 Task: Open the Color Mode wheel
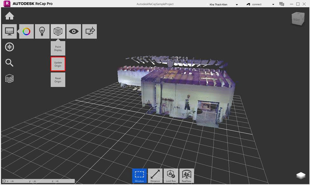26,31
